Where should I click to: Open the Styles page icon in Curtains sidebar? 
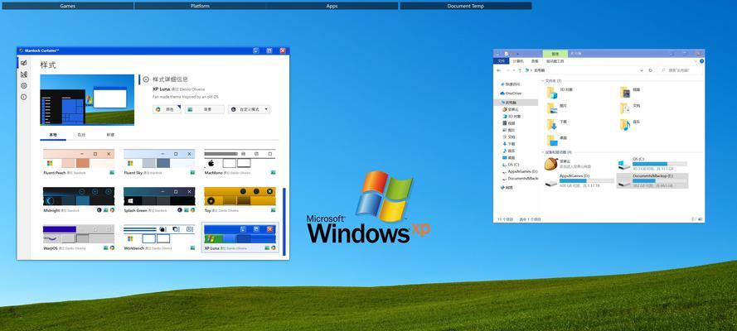(x=23, y=63)
